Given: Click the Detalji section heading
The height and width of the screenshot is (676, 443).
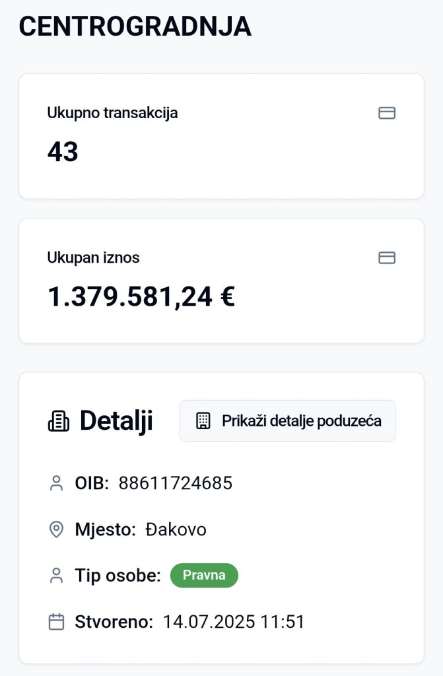Looking at the screenshot, I should tap(116, 421).
